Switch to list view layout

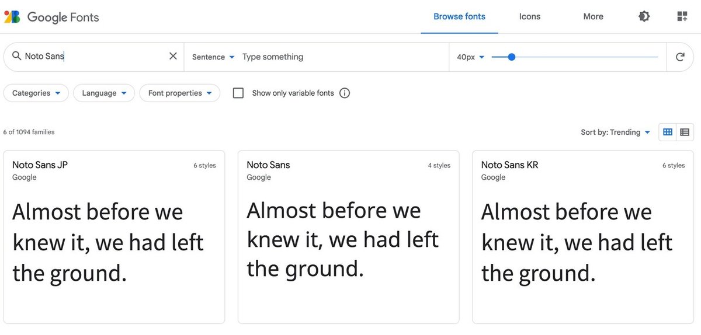[x=685, y=132]
